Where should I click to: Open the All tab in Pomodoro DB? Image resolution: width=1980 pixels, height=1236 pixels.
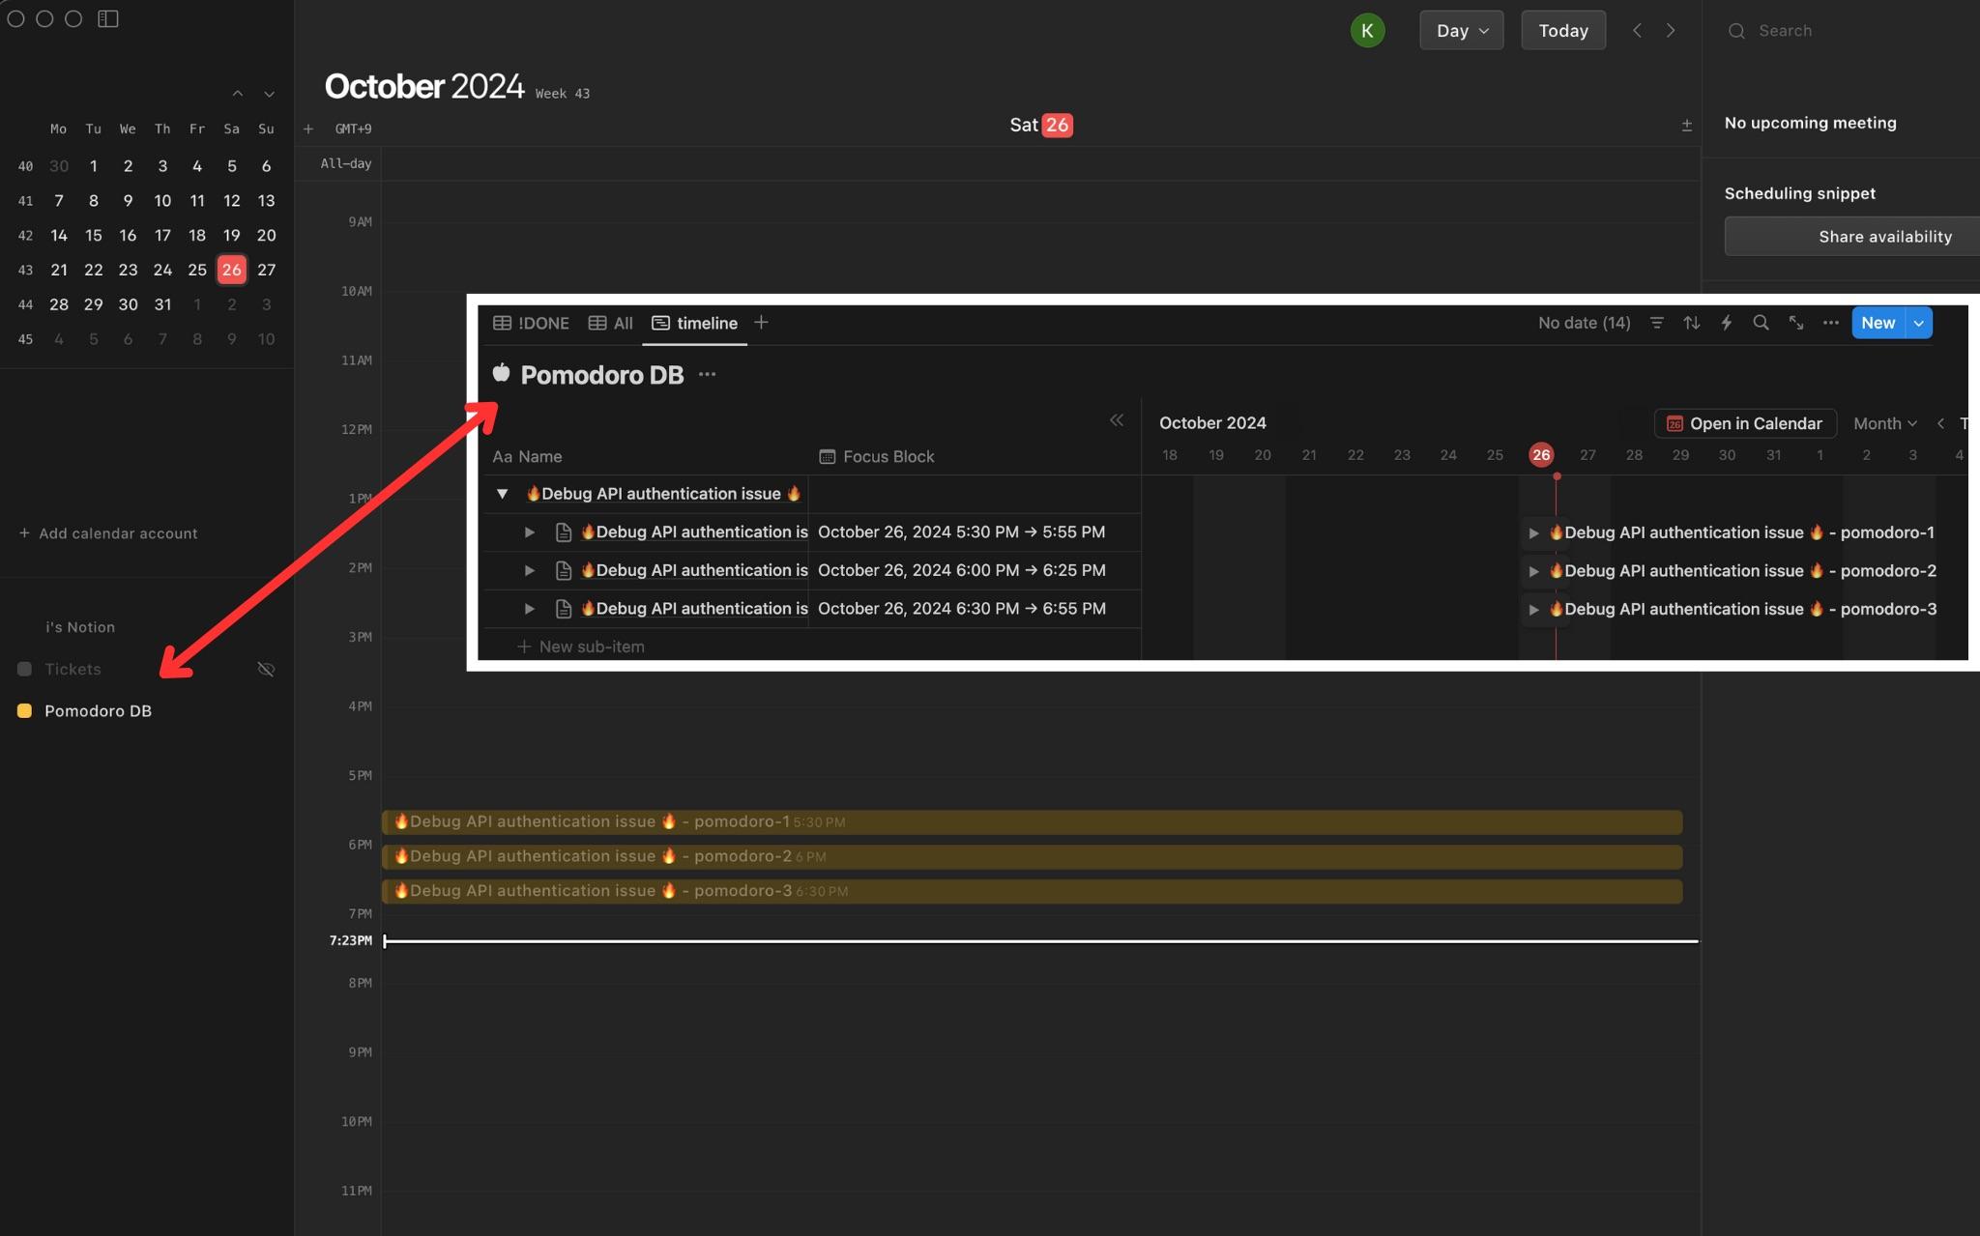pyautogui.click(x=611, y=323)
